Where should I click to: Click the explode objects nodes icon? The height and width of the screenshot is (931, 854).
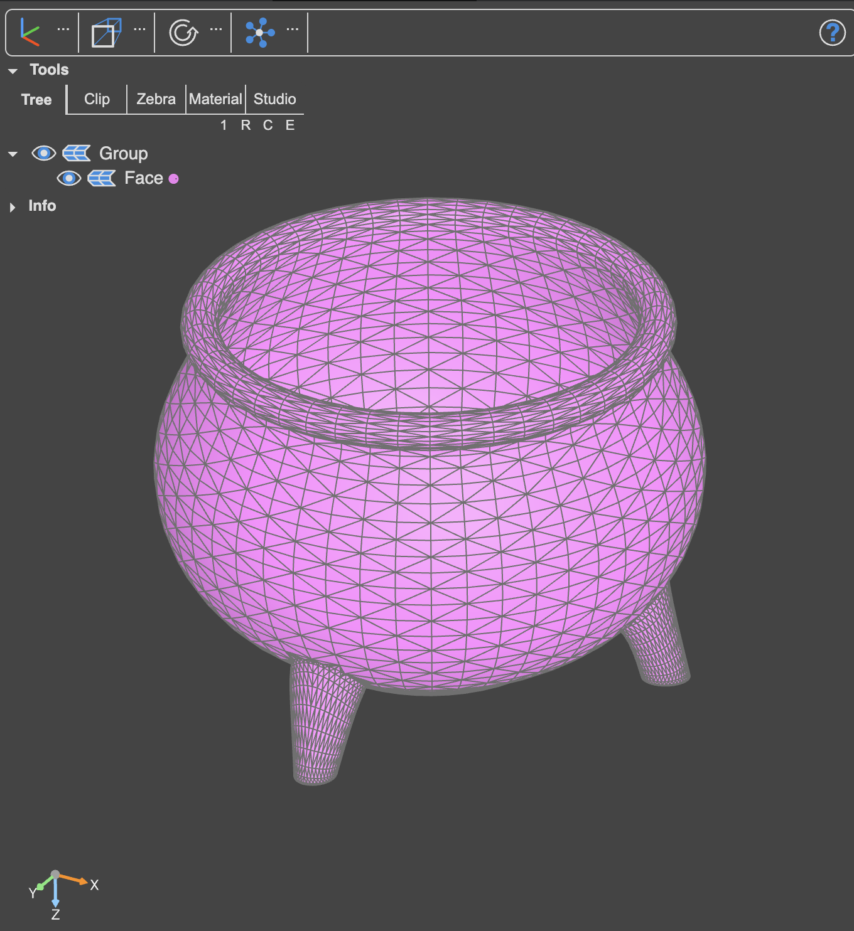(260, 32)
